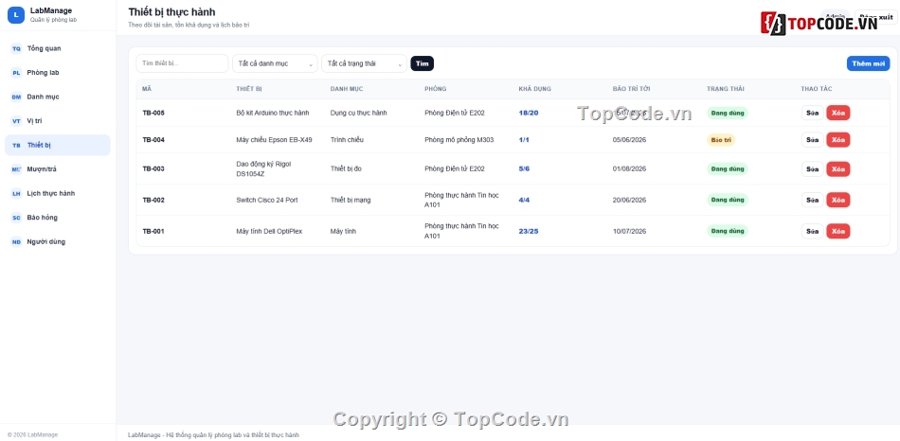
Task: Click the PL icon beside Phòng lab
Action: pos(17,73)
